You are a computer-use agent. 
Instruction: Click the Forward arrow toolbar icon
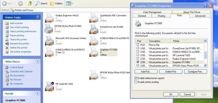(20, 4)
